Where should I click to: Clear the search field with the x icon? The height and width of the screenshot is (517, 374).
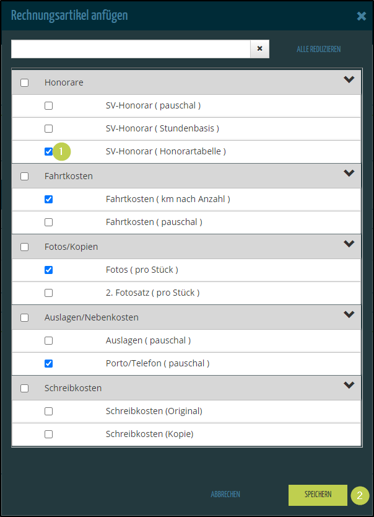pyautogui.click(x=260, y=49)
